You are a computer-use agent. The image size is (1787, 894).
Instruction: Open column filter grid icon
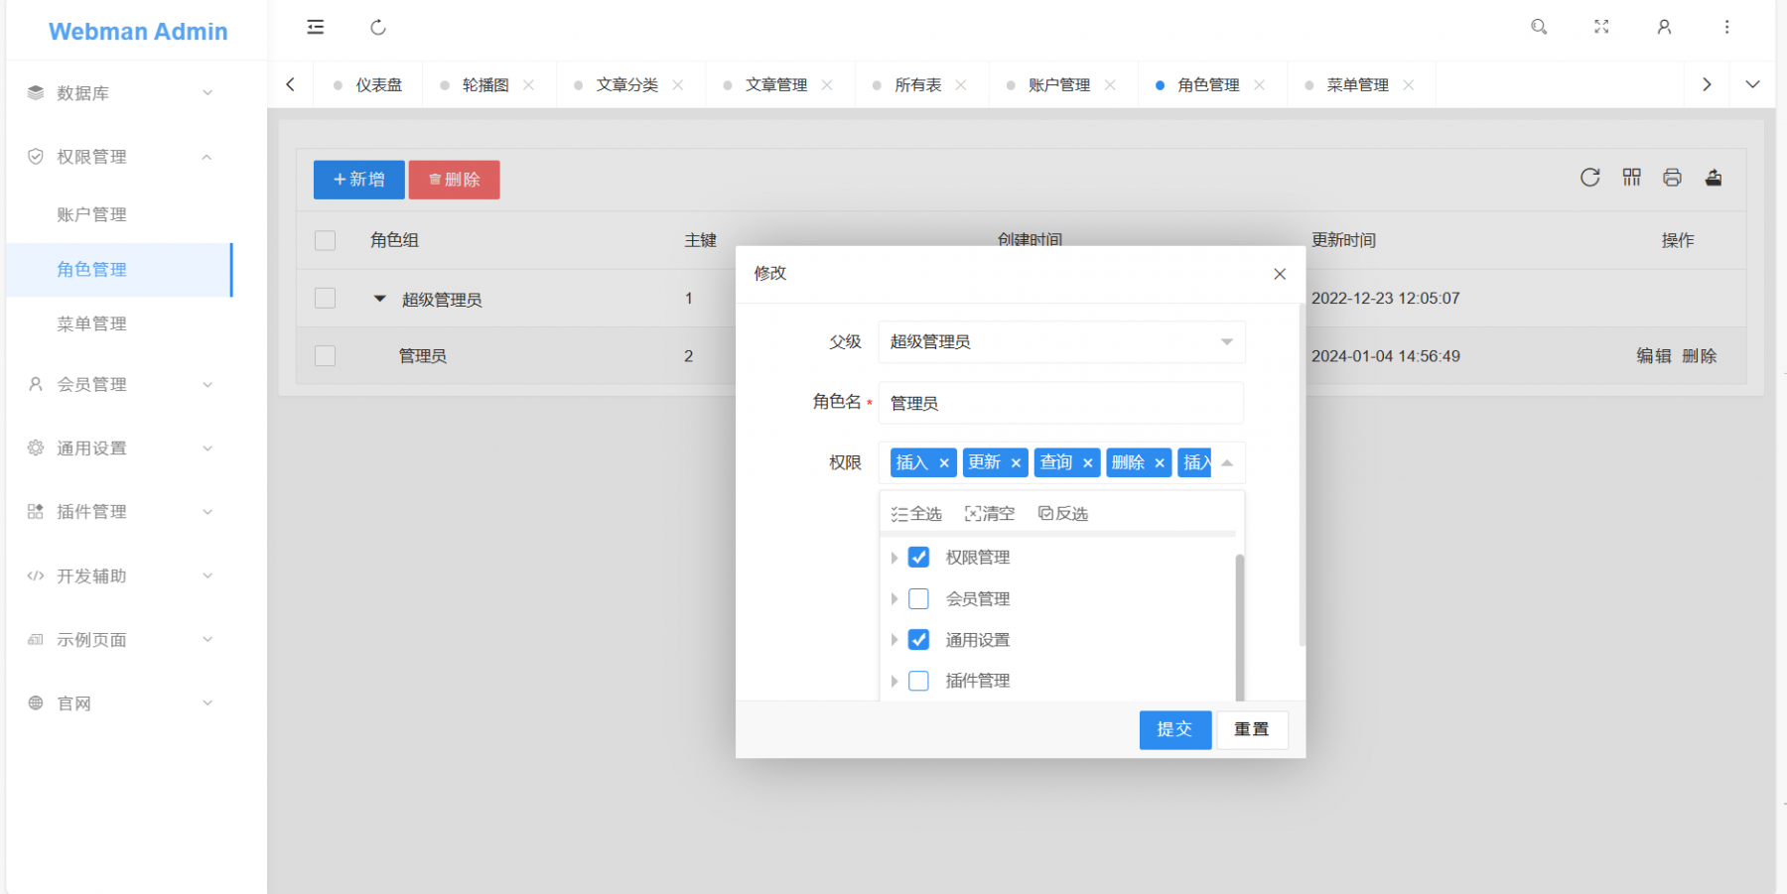click(1631, 178)
